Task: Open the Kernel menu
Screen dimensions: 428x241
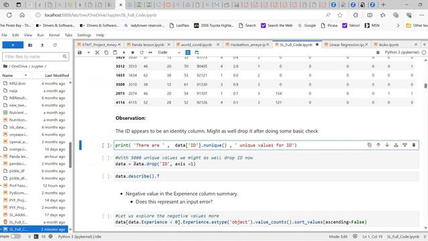Action: 54,35
